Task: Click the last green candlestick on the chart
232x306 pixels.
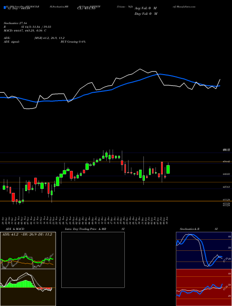Action: [168, 169]
